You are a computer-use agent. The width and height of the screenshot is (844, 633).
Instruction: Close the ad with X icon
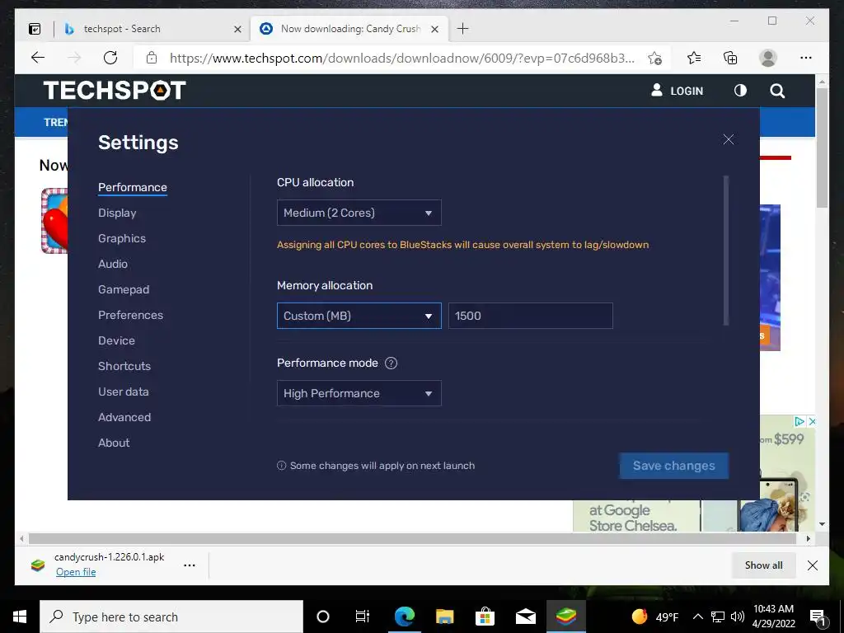click(x=812, y=421)
